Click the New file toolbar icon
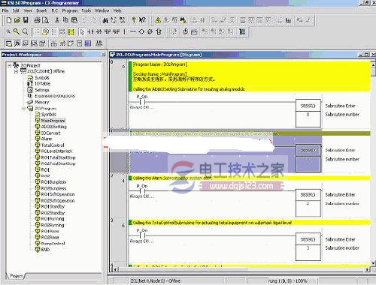This screenshot has height=285, width=376. pos(9,20)
